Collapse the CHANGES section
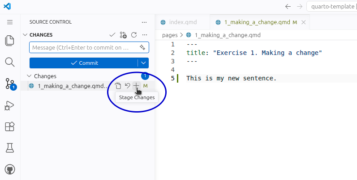Viewport: 357px width, 180px height. tap(25, 35)
